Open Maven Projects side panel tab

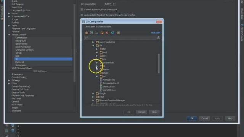click(242, 33)
